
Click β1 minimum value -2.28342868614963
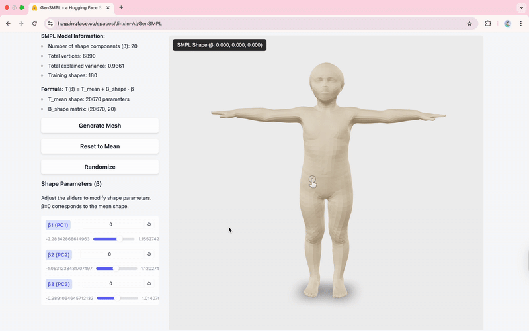pyautogui.click(x=67, y=239)
